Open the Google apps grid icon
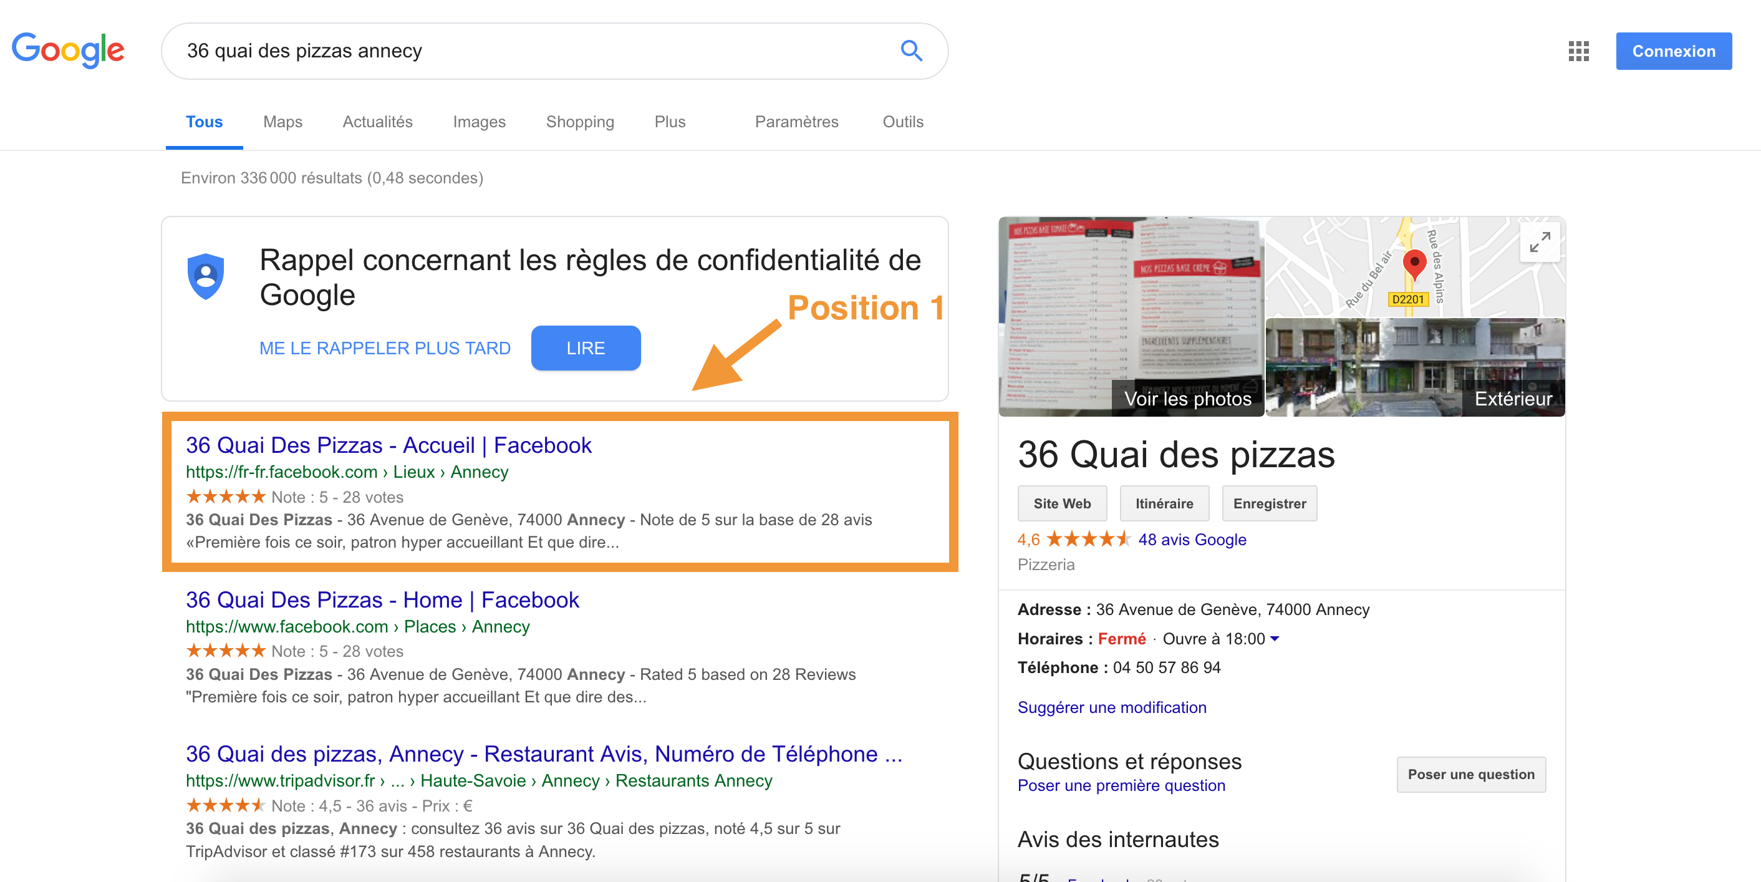1761x882 pixels. coord(1578,51)
